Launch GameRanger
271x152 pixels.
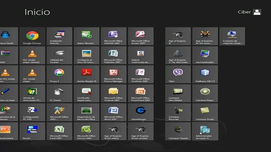click(x=141, y=112)
